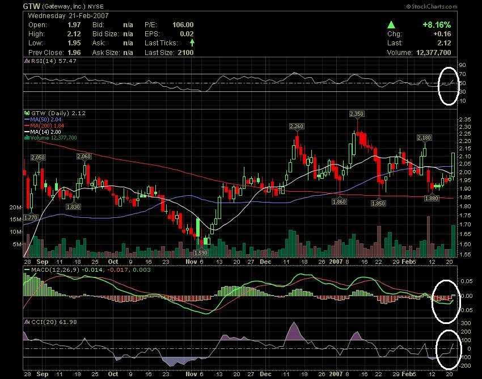Click the green up triangle beside +8.16%
The image size is (482, 379).
[391, 24]
